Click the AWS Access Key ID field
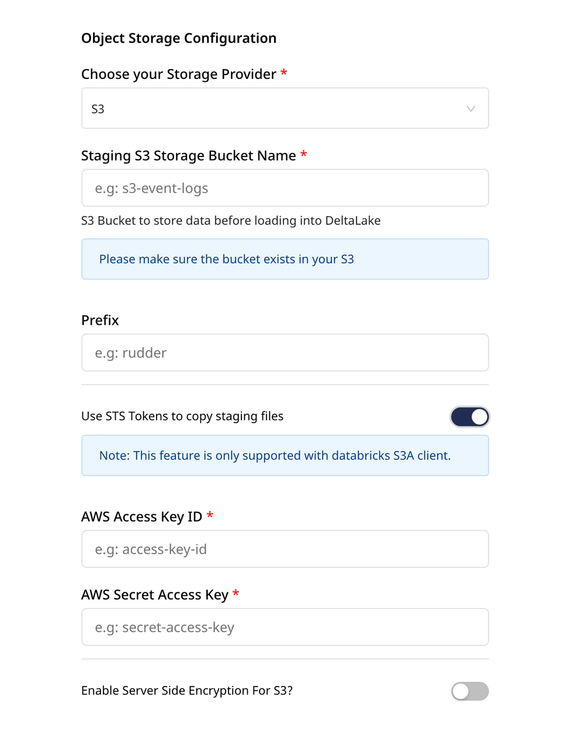The width and height of the screenshot is (561, 735). tap(285, 549)
